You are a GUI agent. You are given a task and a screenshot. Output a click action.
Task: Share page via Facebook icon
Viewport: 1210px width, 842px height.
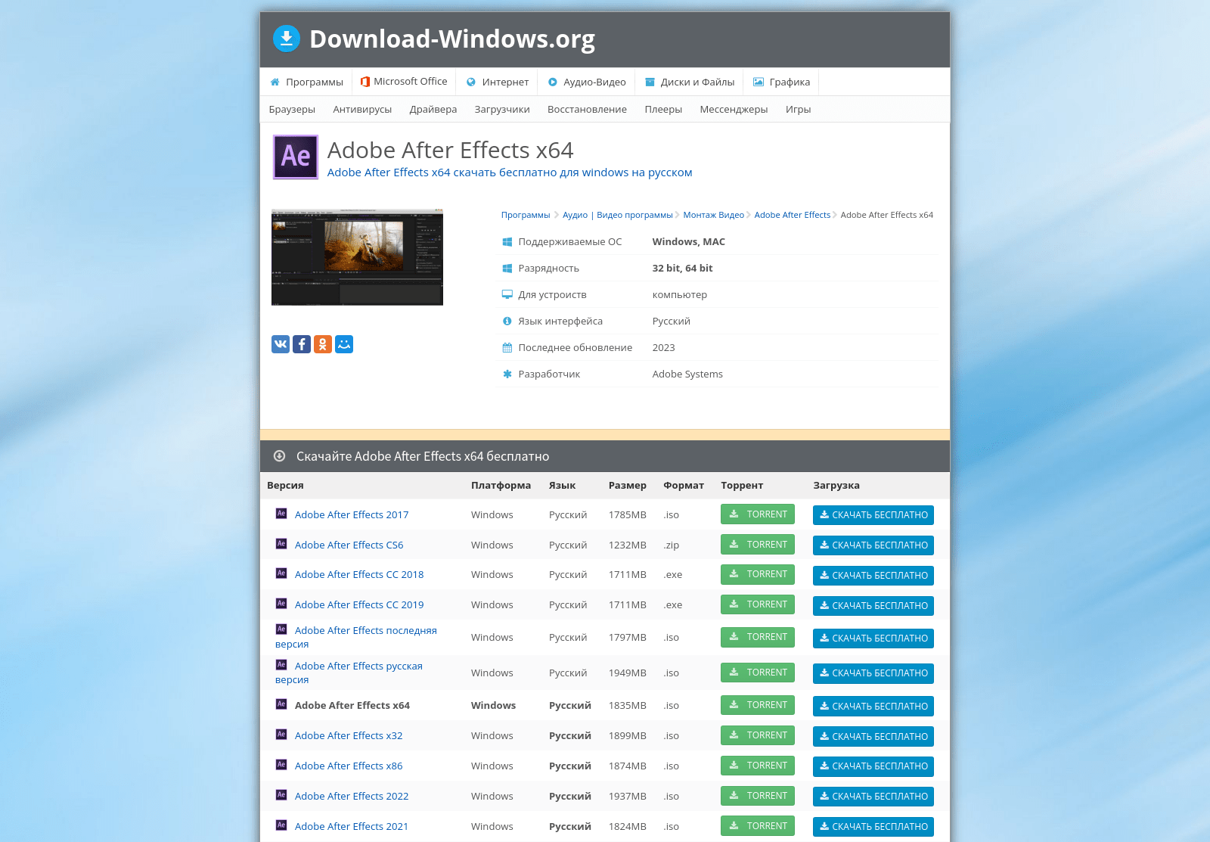302,344
